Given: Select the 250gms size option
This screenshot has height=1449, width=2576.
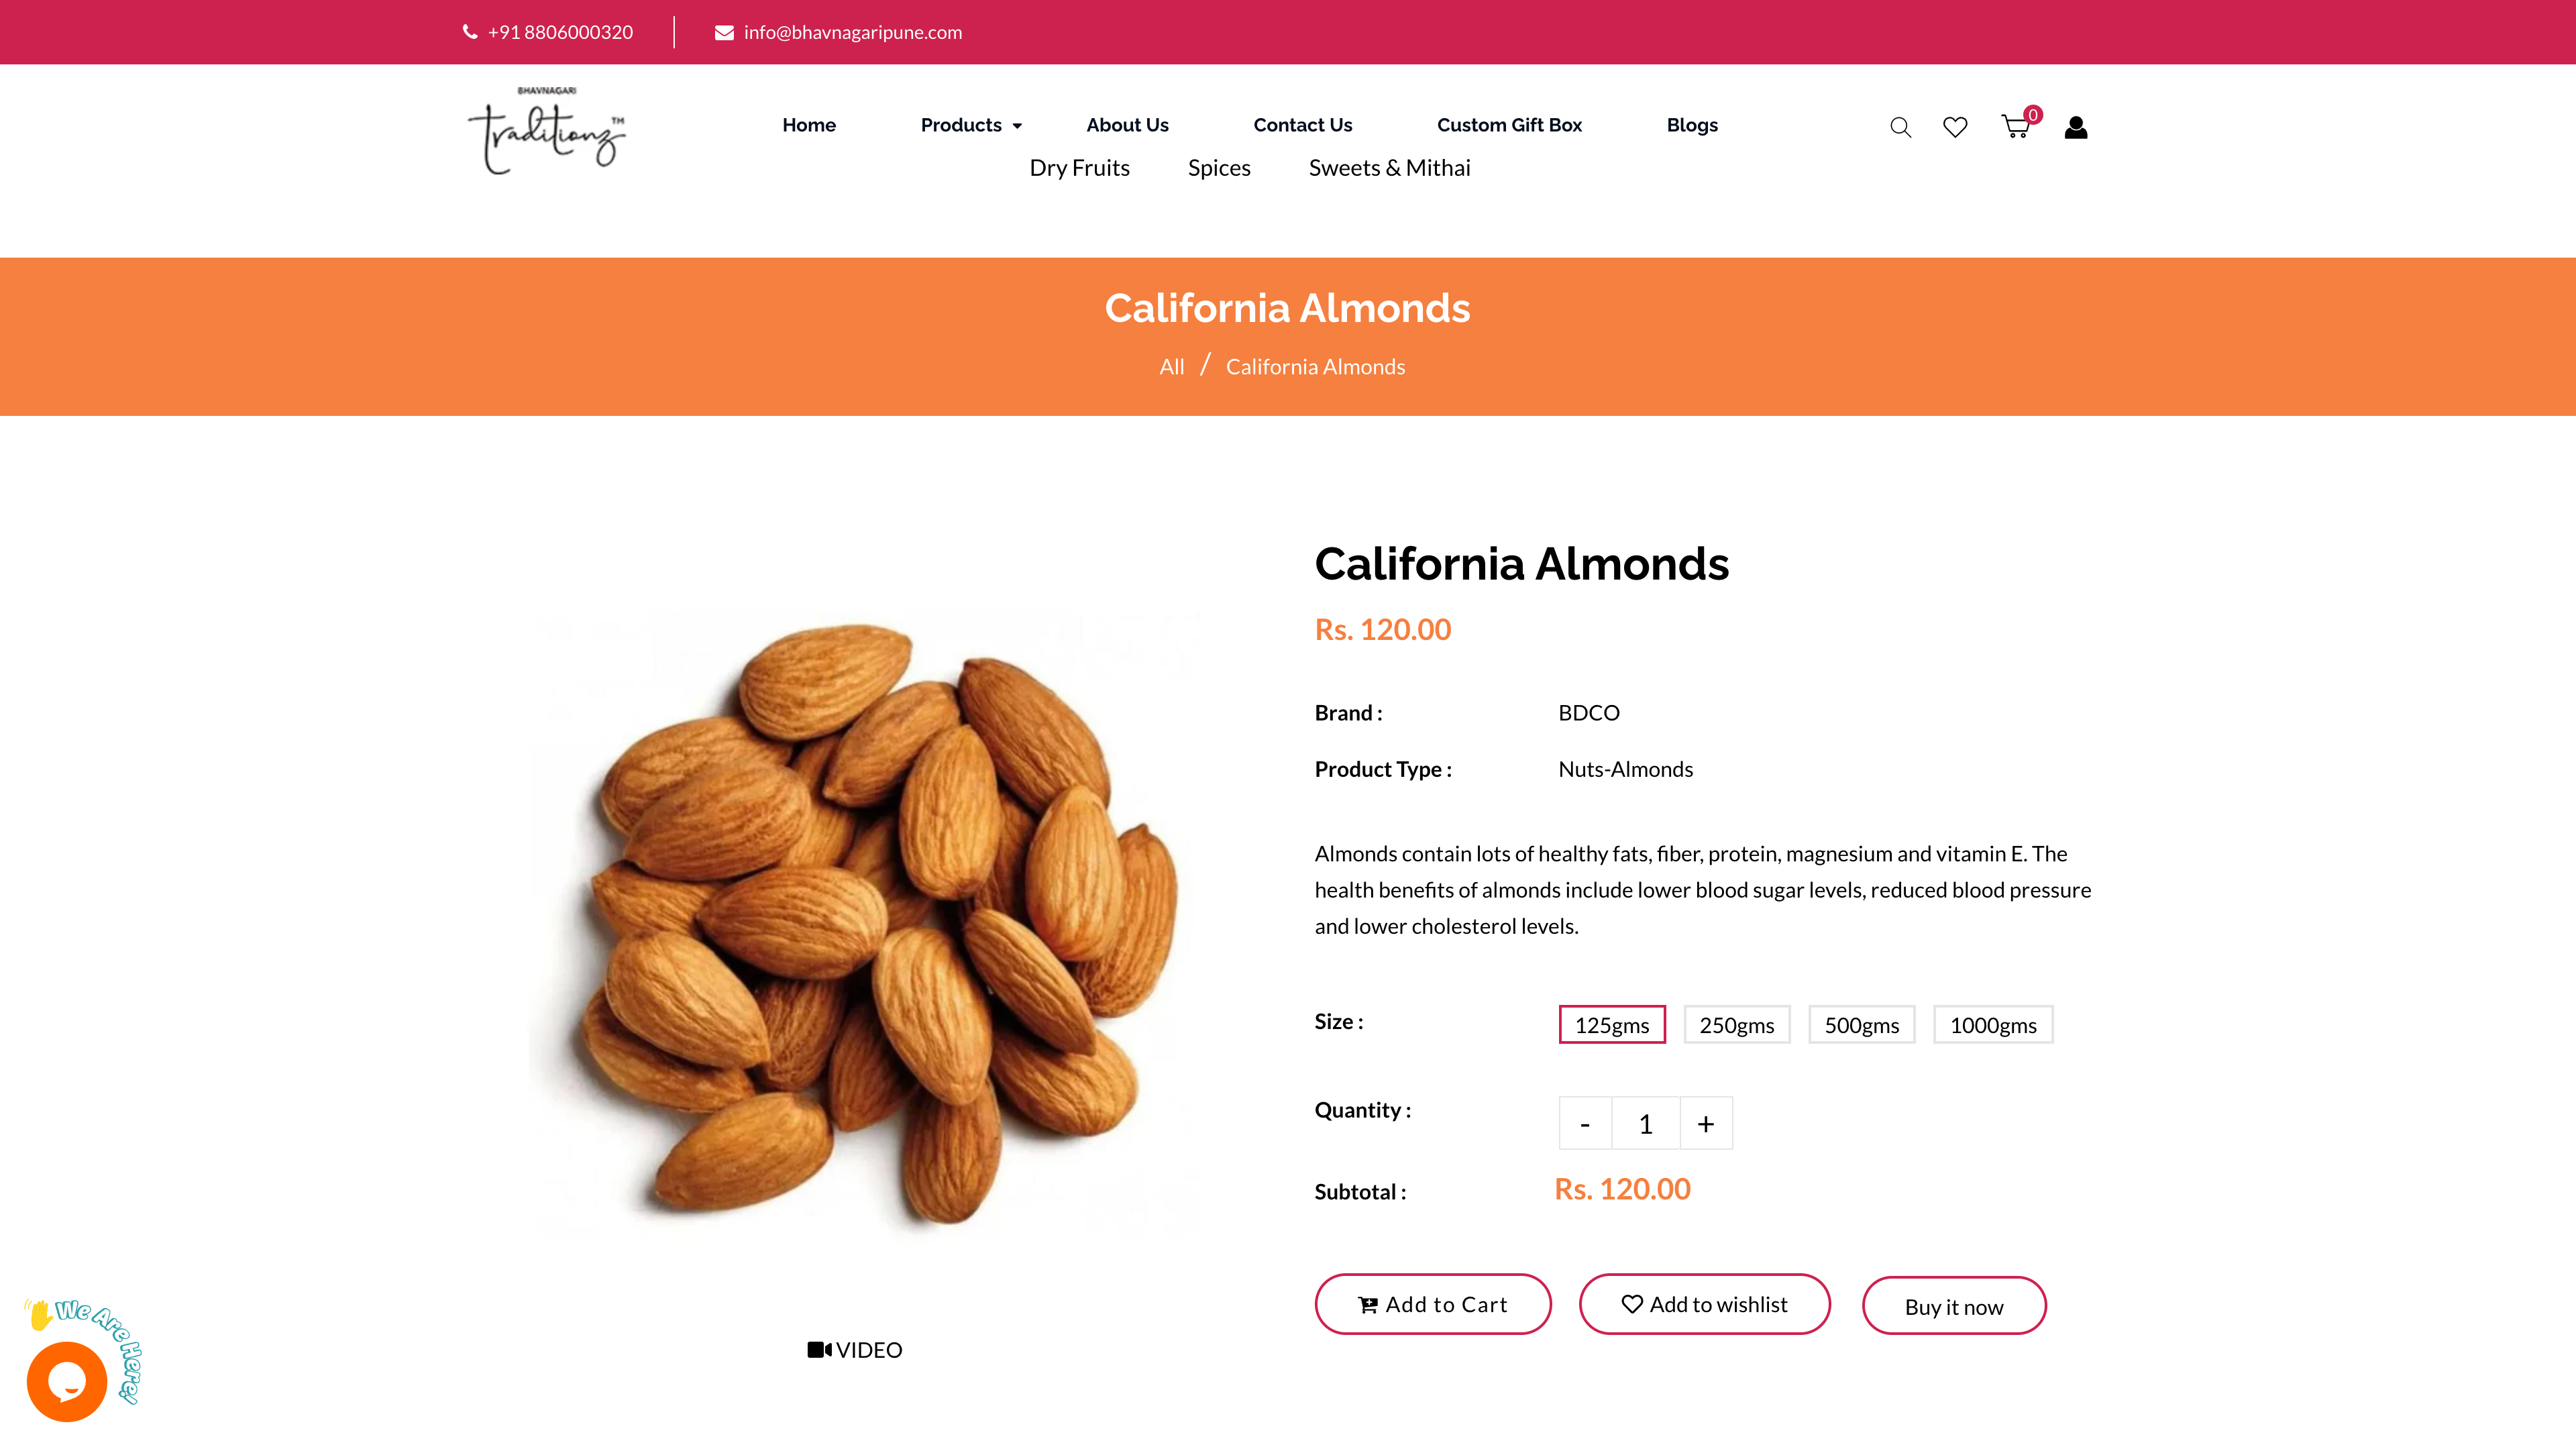Looking at the screenshot, I should (1737, 1024).
